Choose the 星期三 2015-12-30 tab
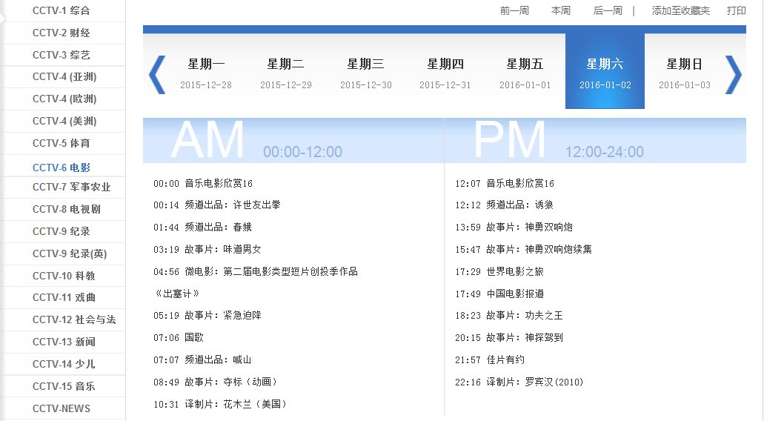This screenshot has height=421, width=764. pyautogui.click(x=365, y=73)
